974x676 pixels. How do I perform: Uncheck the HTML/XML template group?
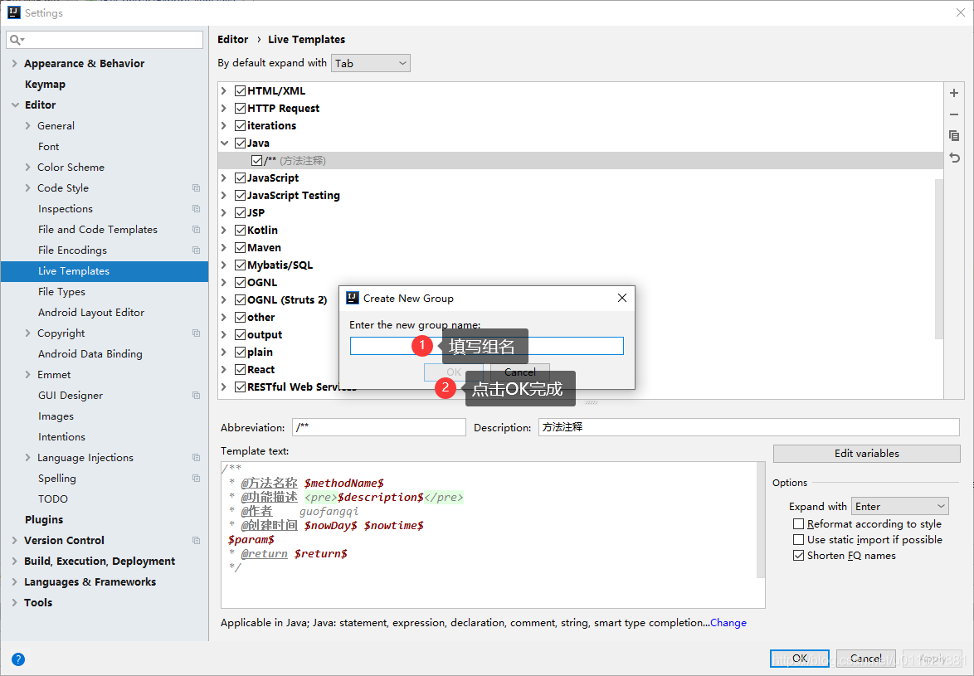pos(241,90)
